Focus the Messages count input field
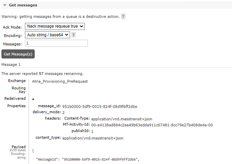The height and width of the screenshot is (164, 232). pos(56,43)
